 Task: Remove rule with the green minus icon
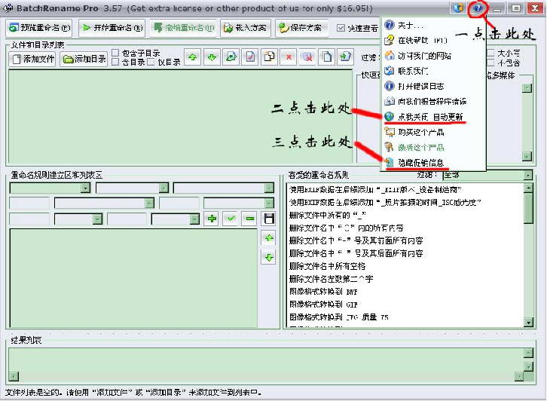tap(250, 219)
